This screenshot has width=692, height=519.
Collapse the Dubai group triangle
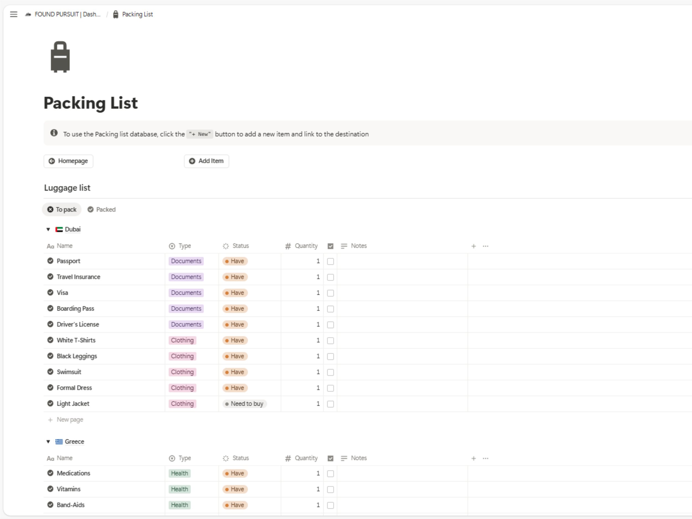pos(48,229)
